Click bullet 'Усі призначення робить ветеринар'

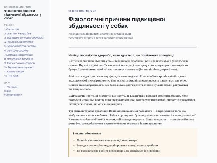[118, 151]
